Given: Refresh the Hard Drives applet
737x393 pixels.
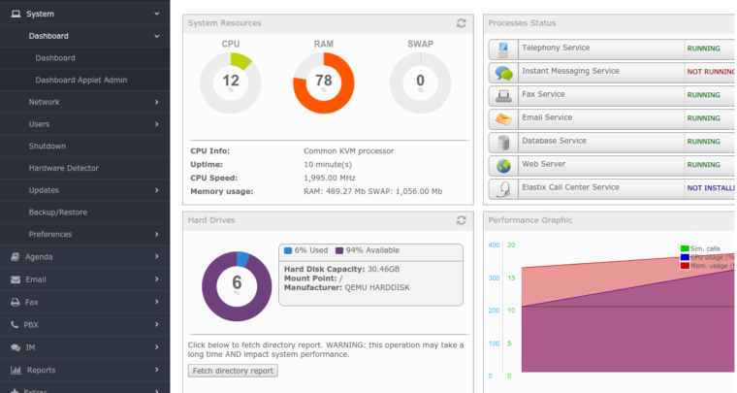Looking at the screenshot, I should (x=461, y=221).
